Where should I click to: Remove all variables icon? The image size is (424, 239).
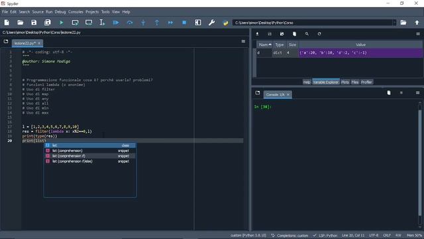294,34
